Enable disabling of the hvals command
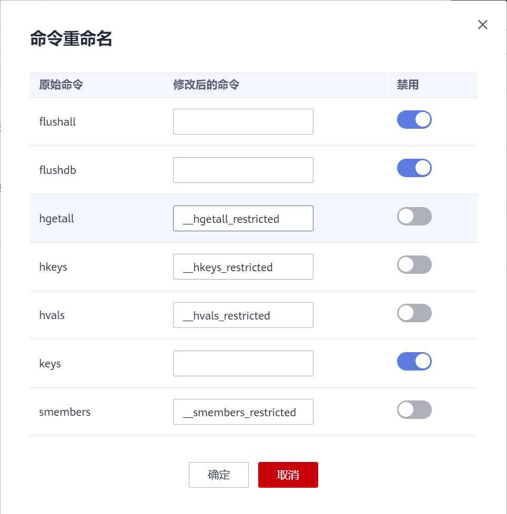 coord(414,313)
